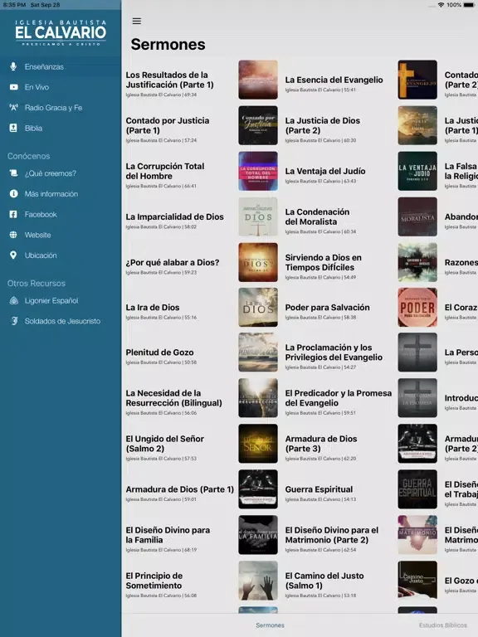
Task: Tap the microphone icon beside Enseñanzas
Action: [x=13, y=66]
